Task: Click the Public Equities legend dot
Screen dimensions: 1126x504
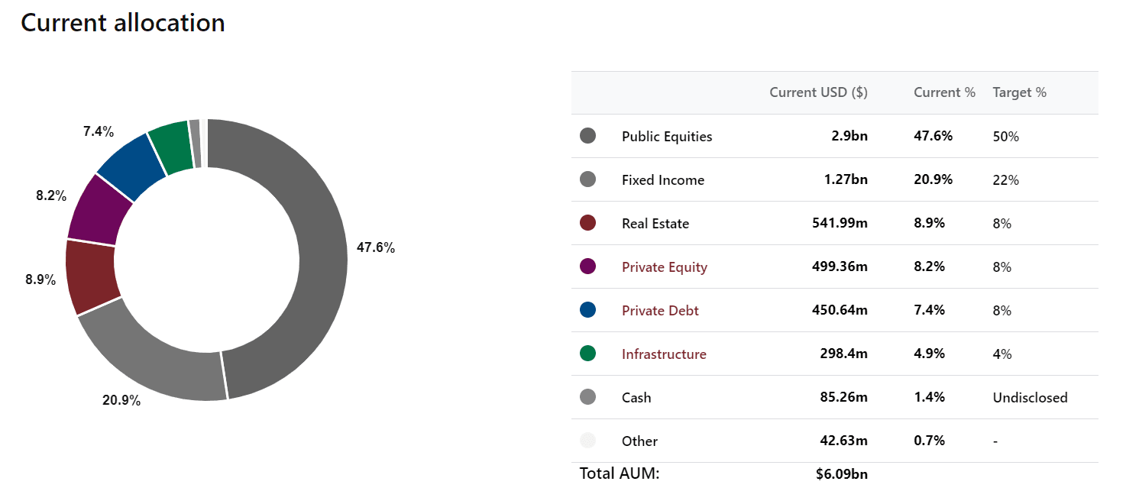Action: pos(588,136)
